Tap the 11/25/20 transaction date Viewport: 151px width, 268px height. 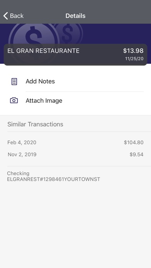click(134, 59)
